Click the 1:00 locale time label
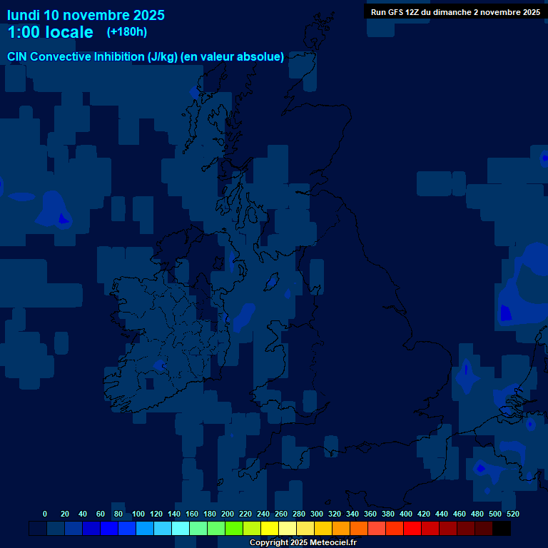The height and width of the screenshot is (548, 548). pos(50,33)
